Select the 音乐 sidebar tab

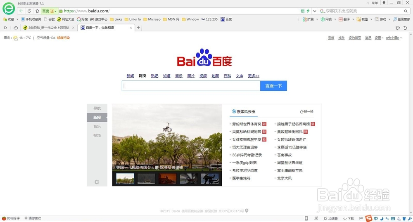(x=97, y=126)
